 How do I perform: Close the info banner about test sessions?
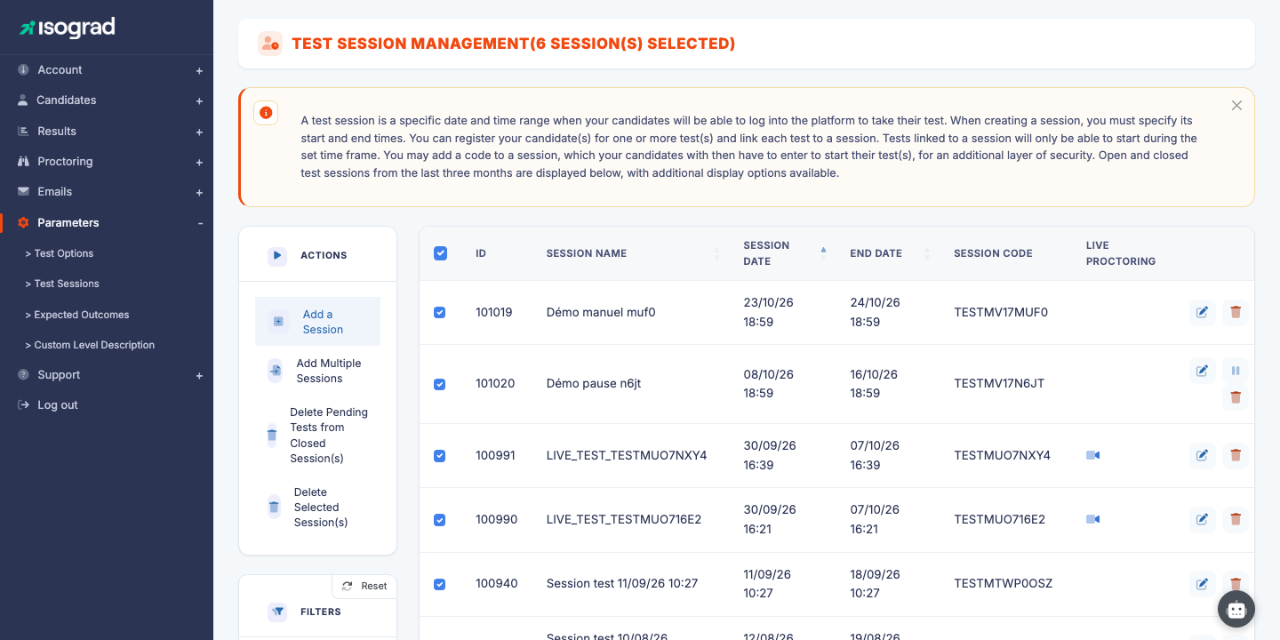coord(1236,105)
